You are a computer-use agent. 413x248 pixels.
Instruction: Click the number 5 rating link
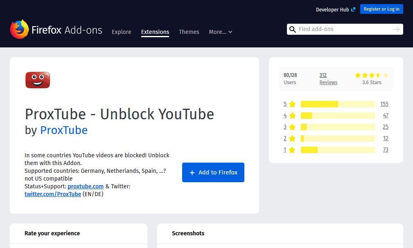point(285,104)
